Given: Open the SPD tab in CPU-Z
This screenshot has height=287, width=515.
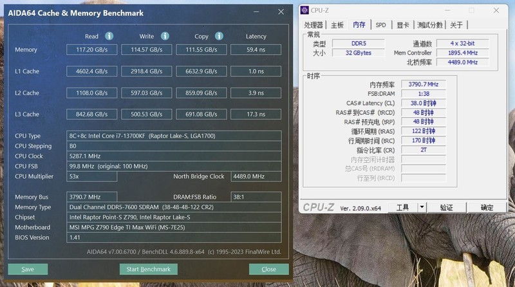Looking at the screenshot, I should click(x=380, y=25).
